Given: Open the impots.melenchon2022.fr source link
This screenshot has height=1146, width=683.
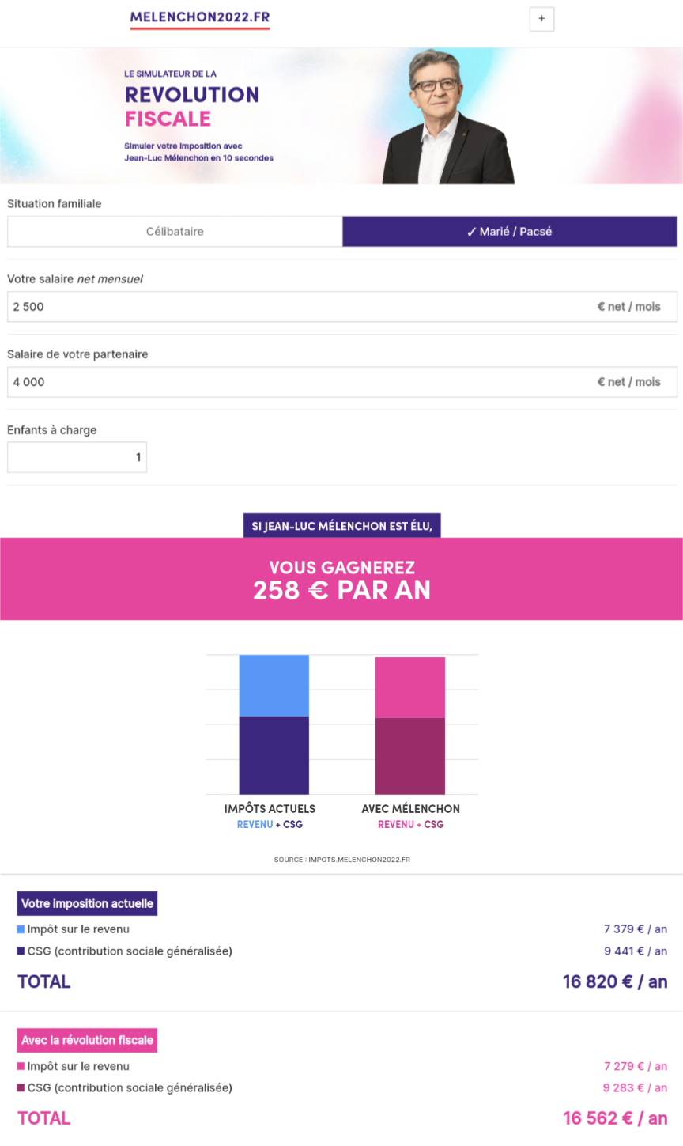Looking at the screenshot, I should click(x=341, y=860).
